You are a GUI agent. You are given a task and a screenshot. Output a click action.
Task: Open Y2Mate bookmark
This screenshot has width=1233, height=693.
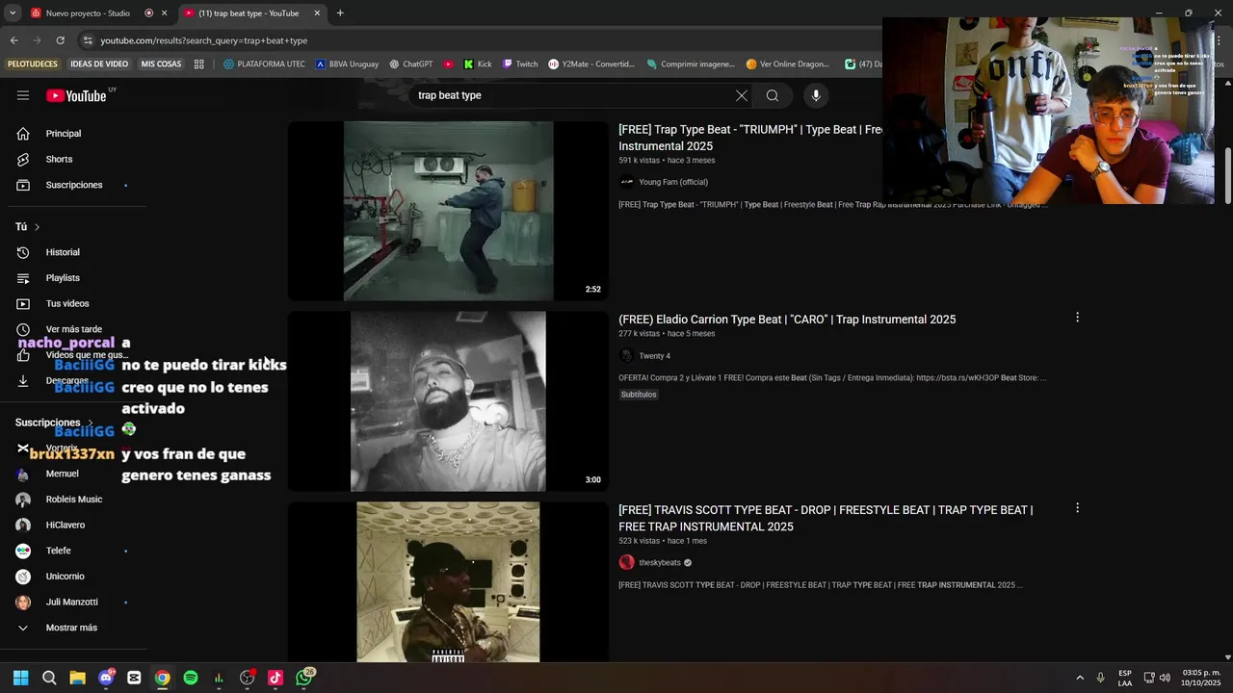point(591,64)
